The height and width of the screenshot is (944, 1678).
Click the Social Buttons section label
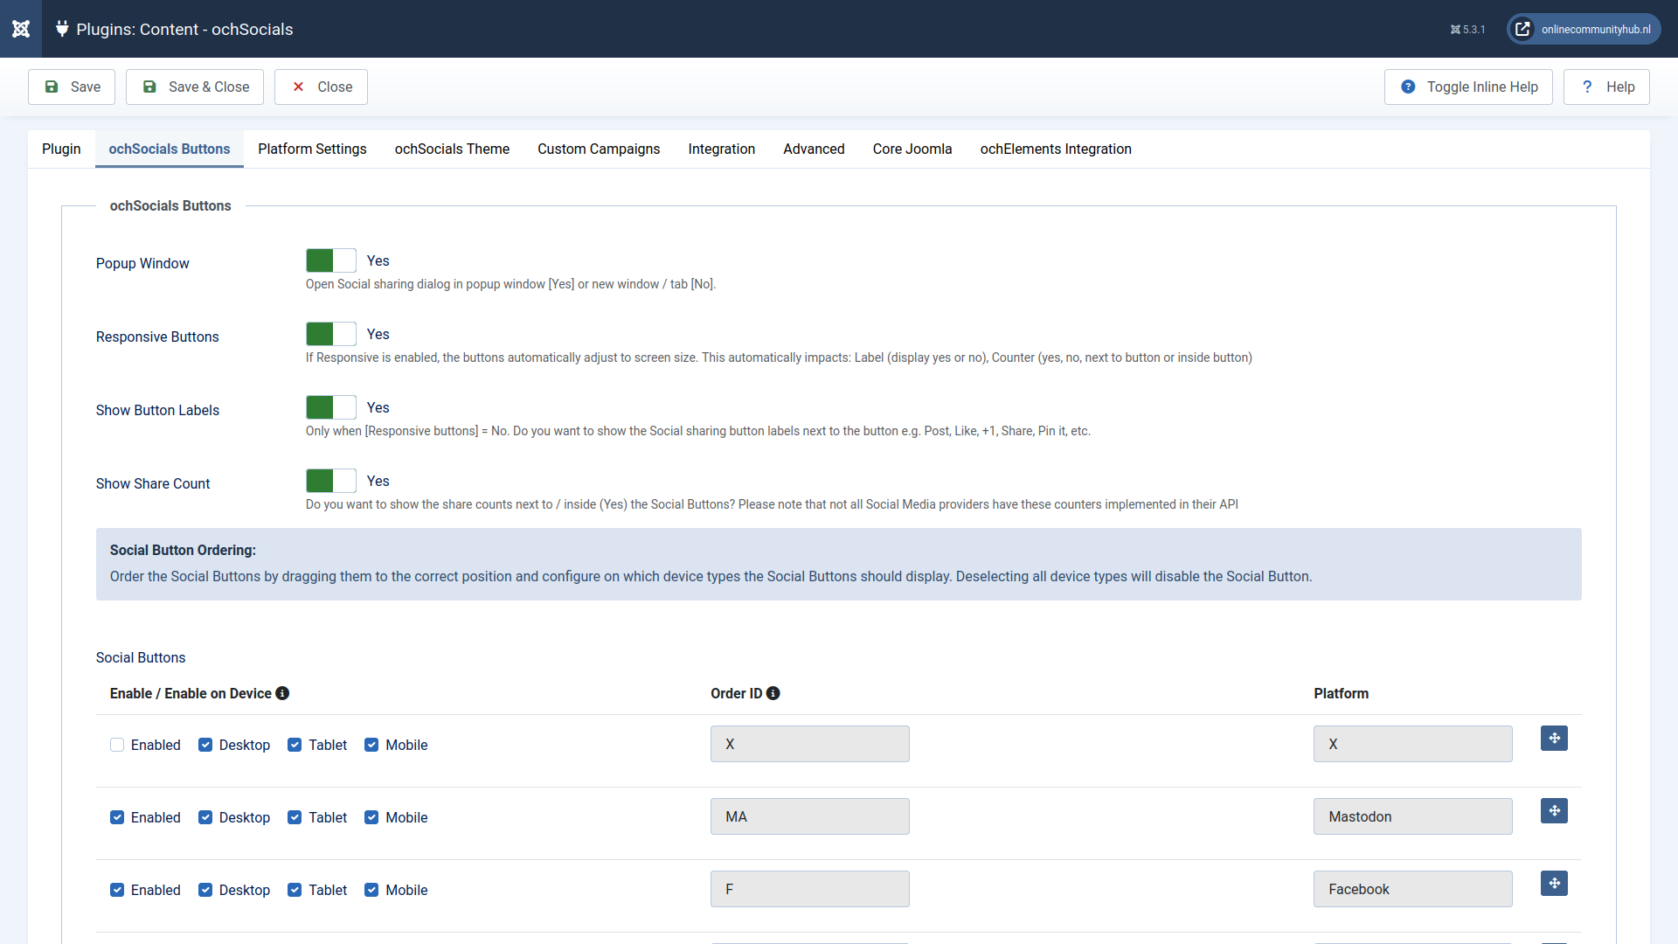pos(141,657)
